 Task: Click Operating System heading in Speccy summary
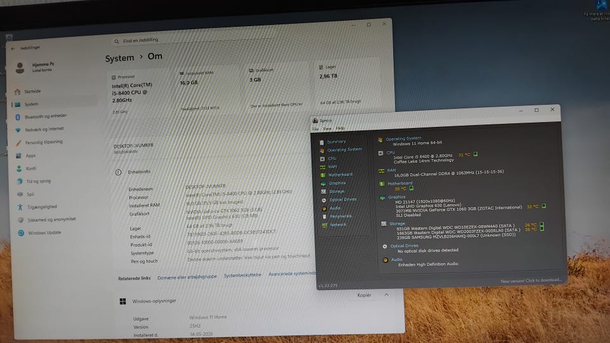pyautogui.click(x=403, y=138)
